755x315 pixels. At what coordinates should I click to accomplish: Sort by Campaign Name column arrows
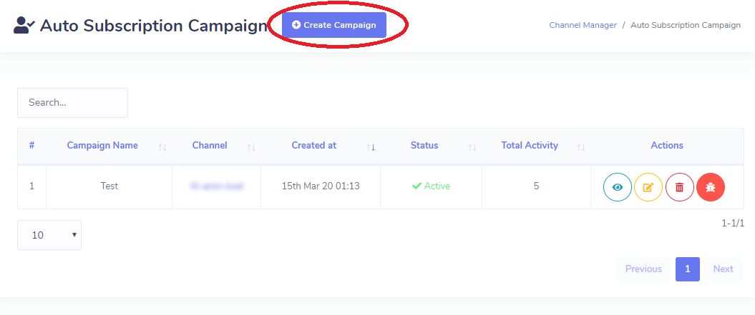(162, 147)
